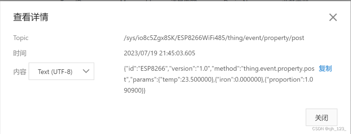Viewport: 351px width, 134px height.
Task: Click the 关闭 button
Action: (321, 117)
